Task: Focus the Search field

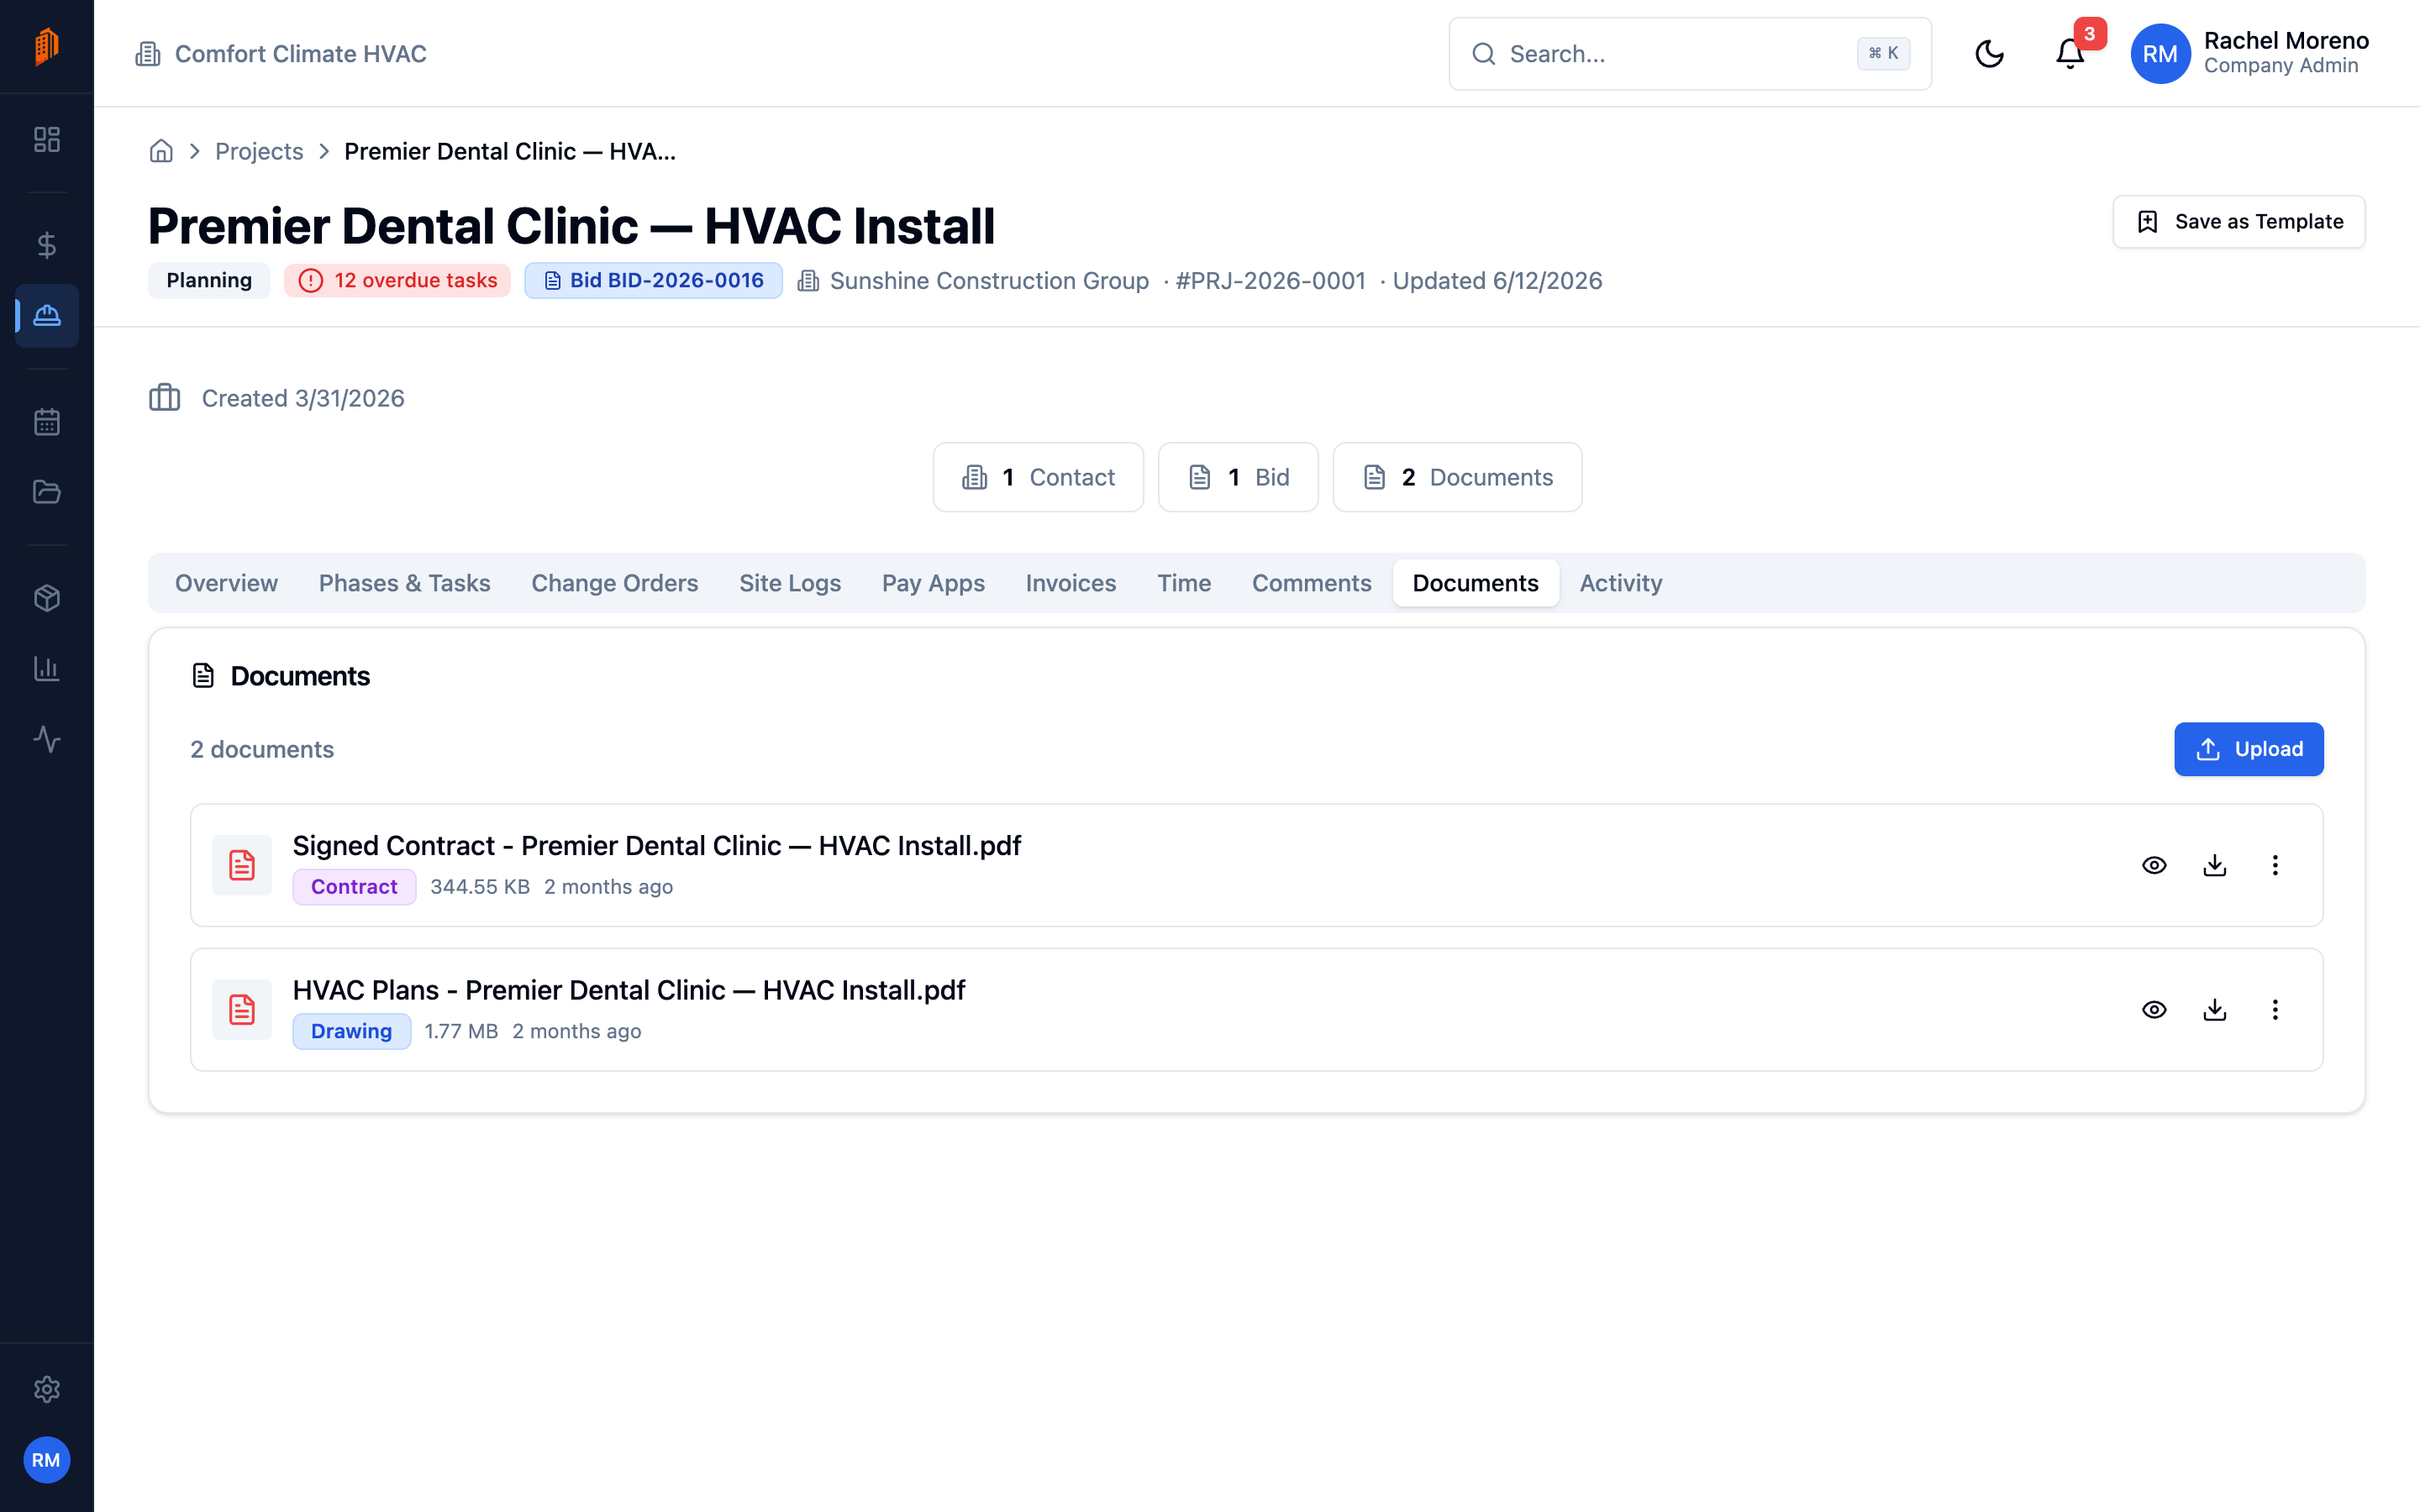Action: [x=1690, y=54]
